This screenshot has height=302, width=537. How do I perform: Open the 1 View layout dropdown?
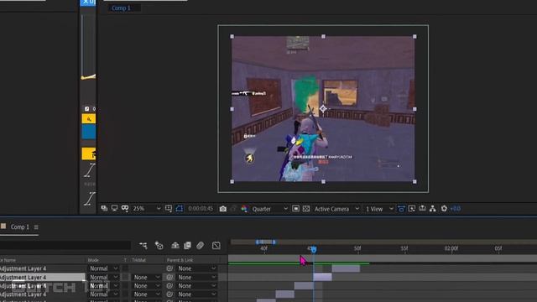379,209
